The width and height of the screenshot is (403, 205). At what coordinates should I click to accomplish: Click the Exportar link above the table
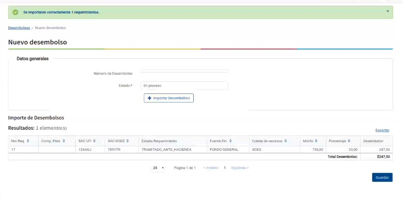(x=382, y=130)
